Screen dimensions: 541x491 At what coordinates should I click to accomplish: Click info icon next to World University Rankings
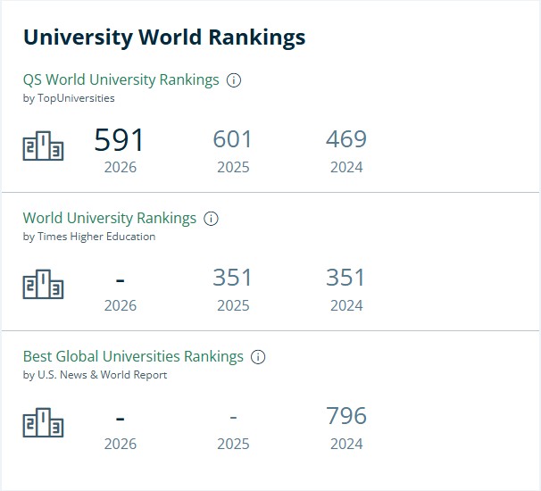click(211, 219)
